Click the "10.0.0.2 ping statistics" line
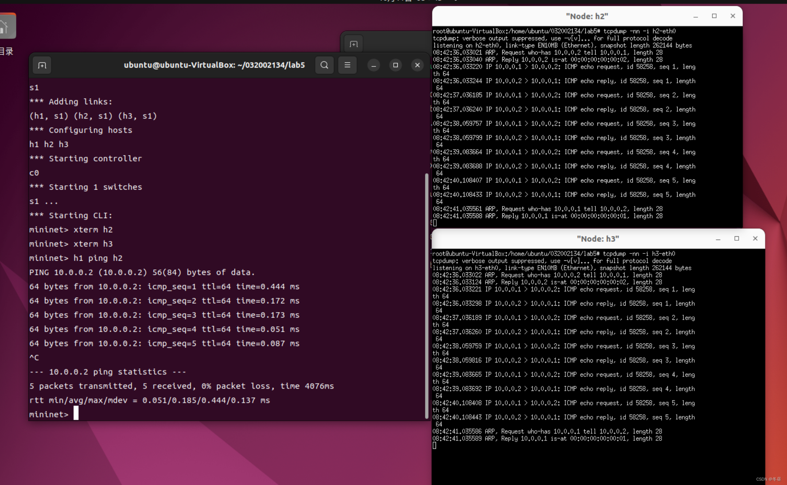The image size is (787, 485). (108, 372)
